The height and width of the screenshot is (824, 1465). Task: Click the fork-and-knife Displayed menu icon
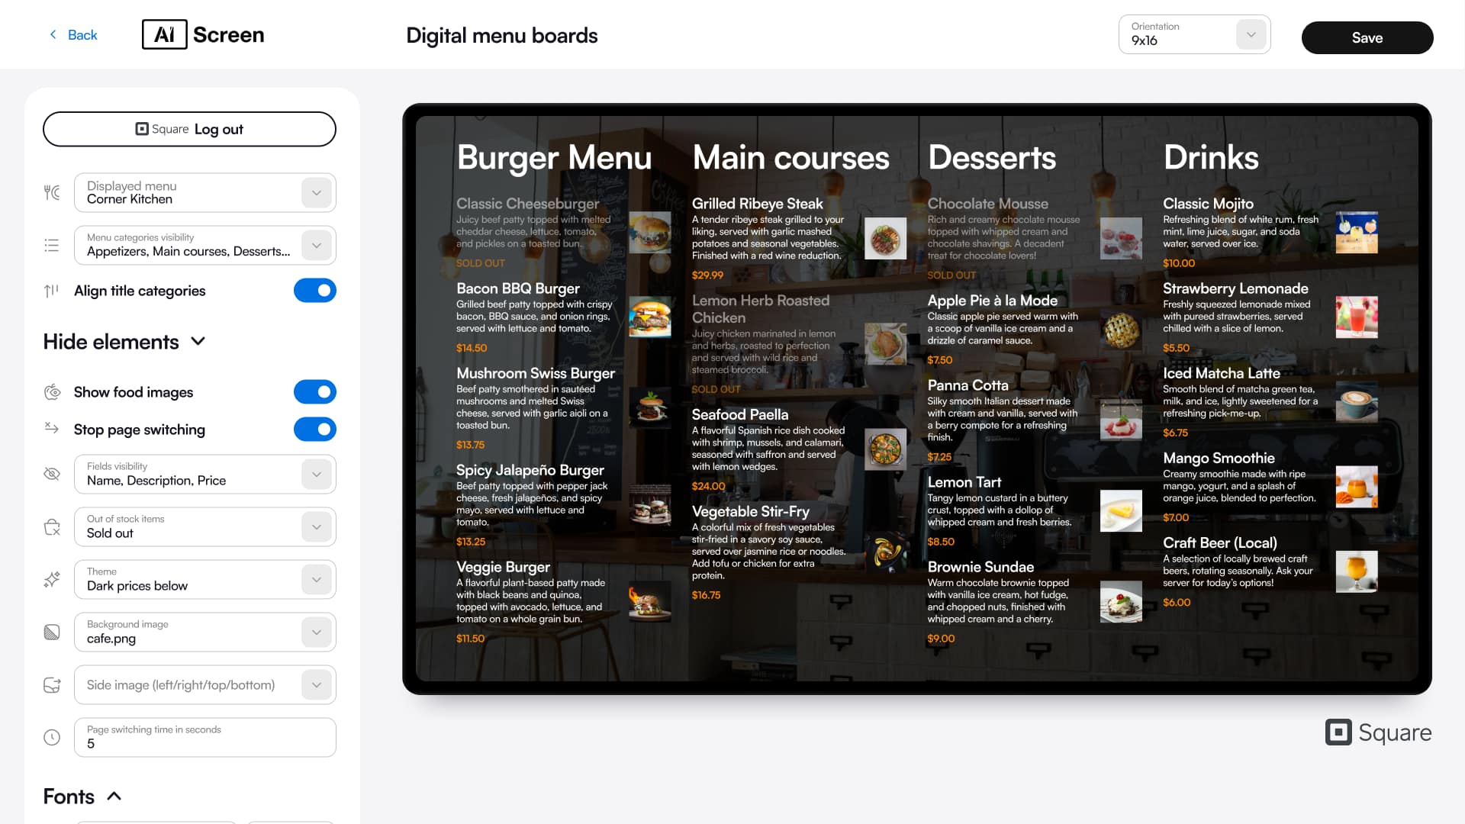[52, 192]
